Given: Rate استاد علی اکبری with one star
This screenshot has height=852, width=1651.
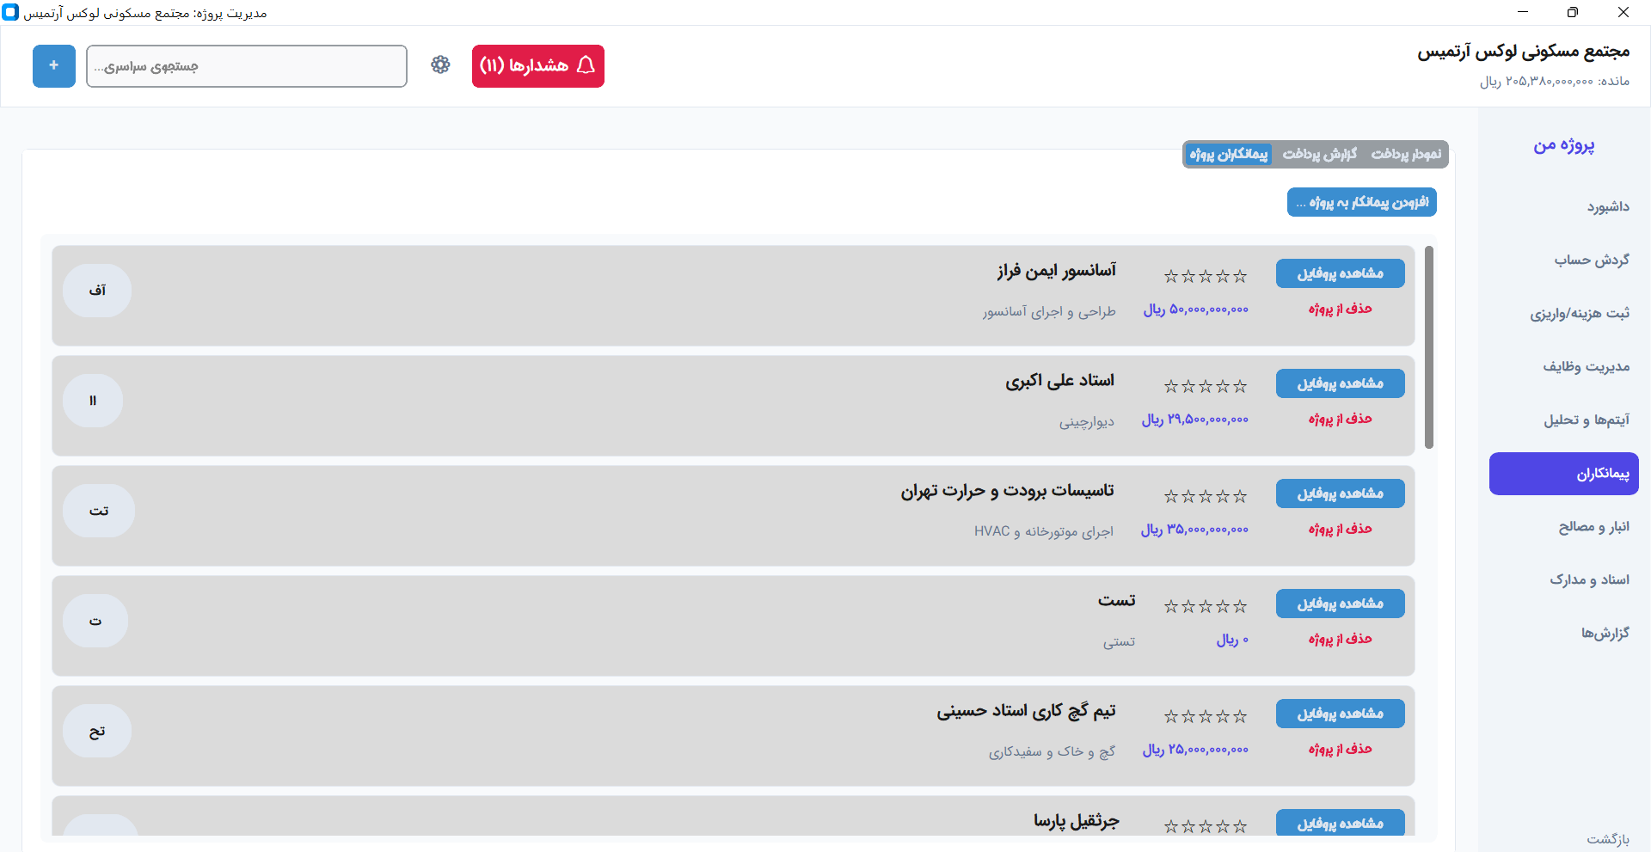Looking at the screenshot, I should 1241,386.
